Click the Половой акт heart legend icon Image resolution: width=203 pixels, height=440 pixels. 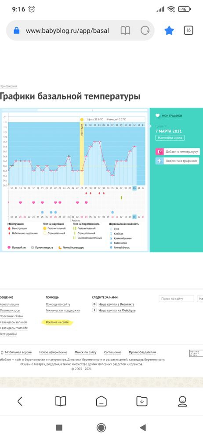pyautogui.click(x=9, y=247)
